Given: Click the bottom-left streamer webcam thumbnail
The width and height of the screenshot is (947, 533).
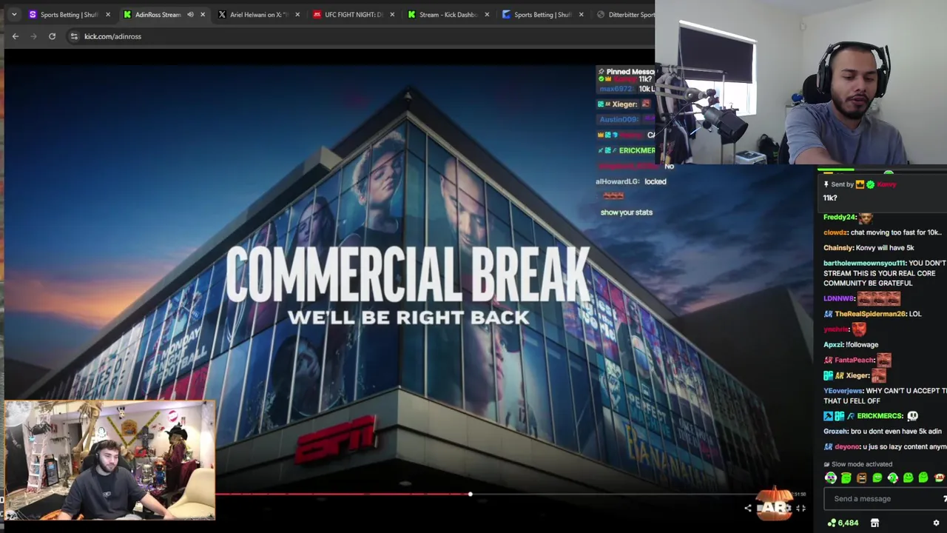Looking at the screenshot, I should coord(109,460).
